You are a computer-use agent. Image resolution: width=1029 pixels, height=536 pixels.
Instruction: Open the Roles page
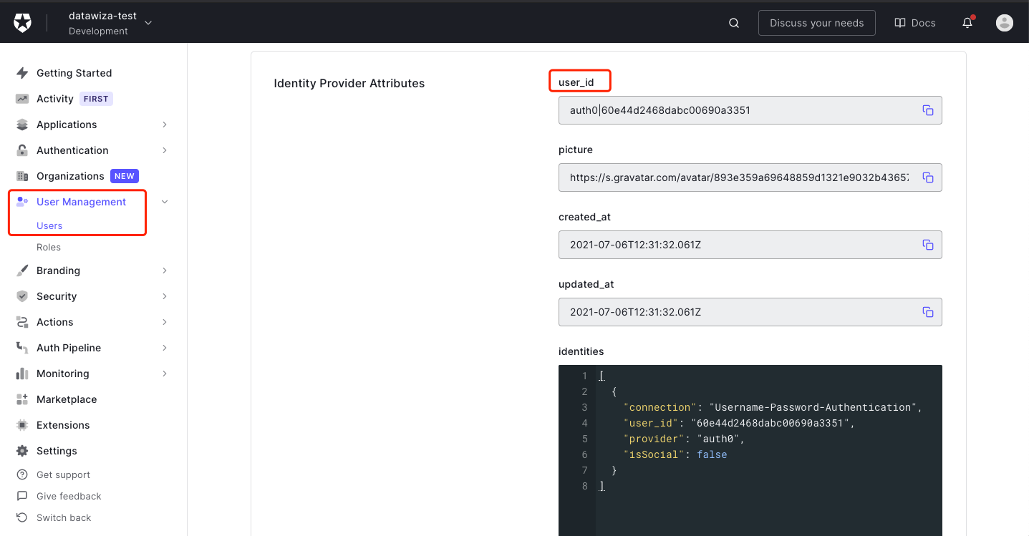click(48, 247)
